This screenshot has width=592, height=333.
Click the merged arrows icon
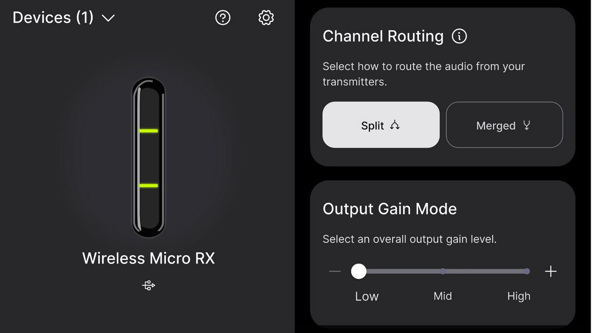coord(527,125)
